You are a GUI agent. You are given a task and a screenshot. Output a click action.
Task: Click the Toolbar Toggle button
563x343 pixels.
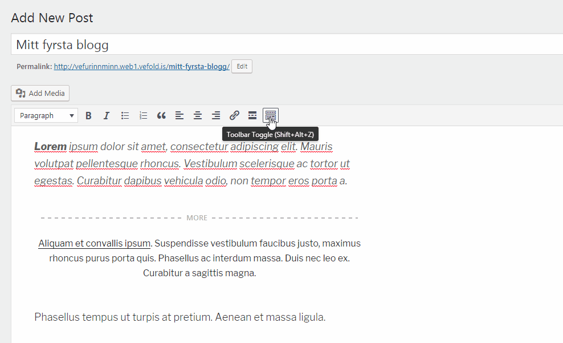point(271,116)
